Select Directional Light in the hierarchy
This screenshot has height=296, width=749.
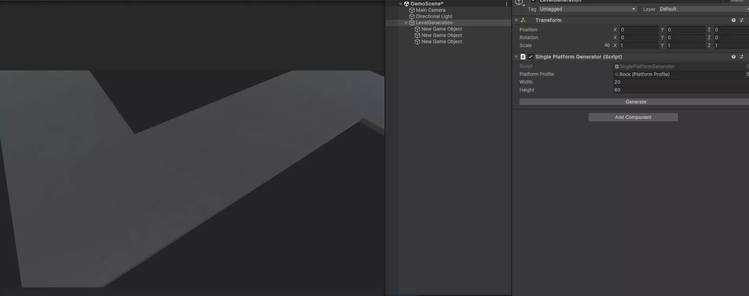point(434,17)
